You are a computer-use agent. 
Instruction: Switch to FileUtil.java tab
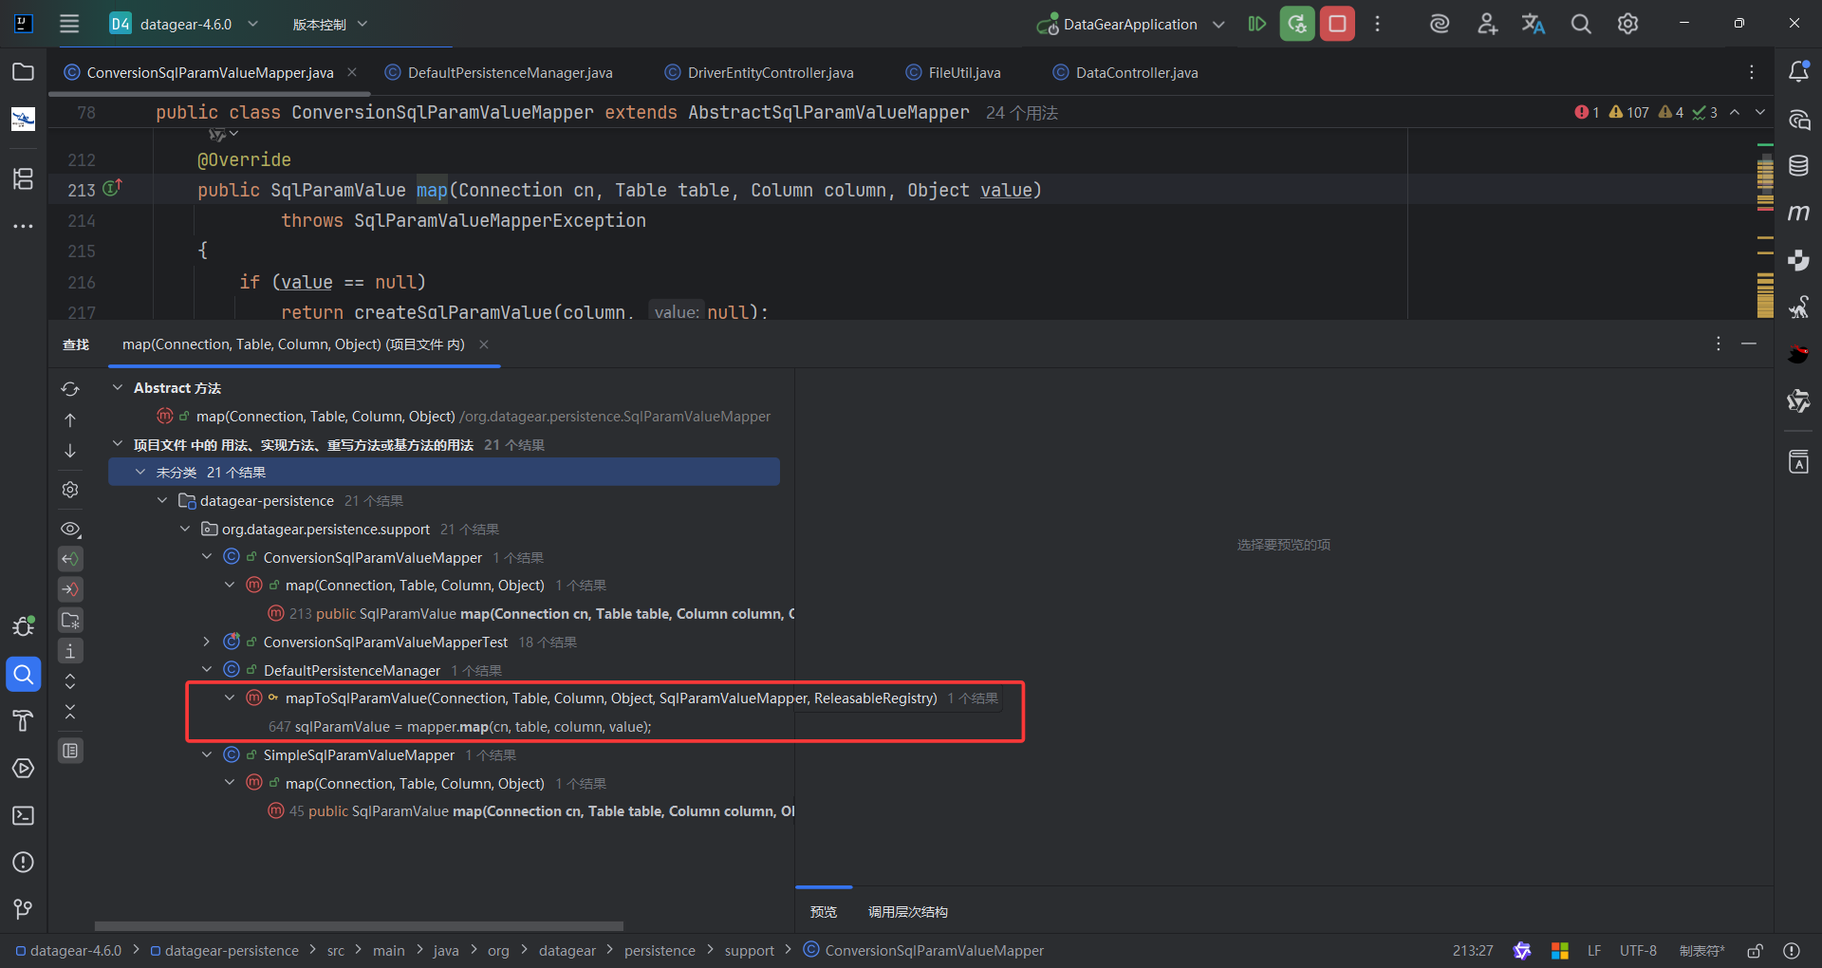[x=954, y=72]
